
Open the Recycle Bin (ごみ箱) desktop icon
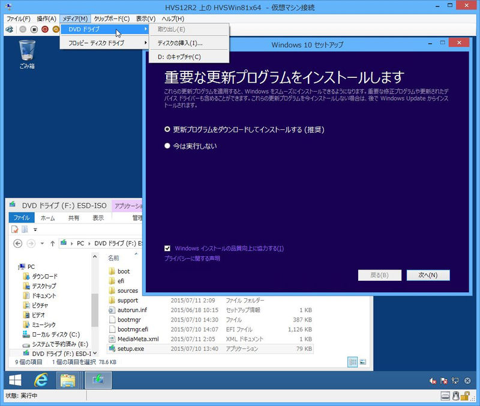27,54
